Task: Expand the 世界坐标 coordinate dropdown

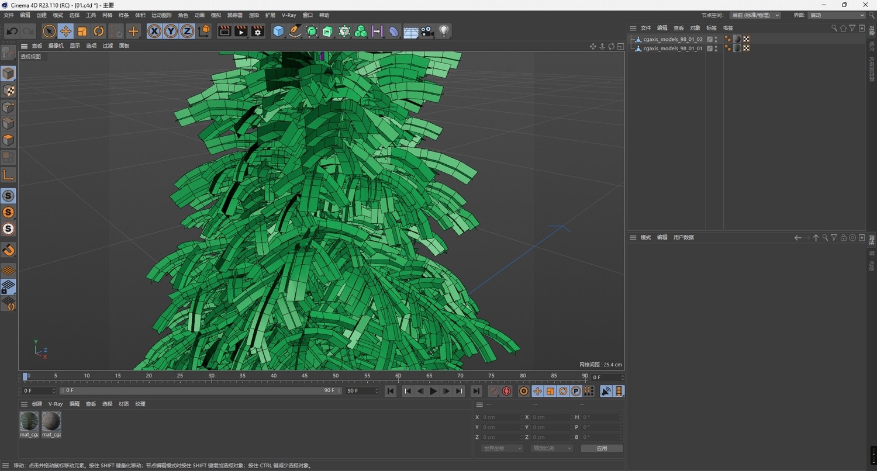Action: click(x=502, y=448)
